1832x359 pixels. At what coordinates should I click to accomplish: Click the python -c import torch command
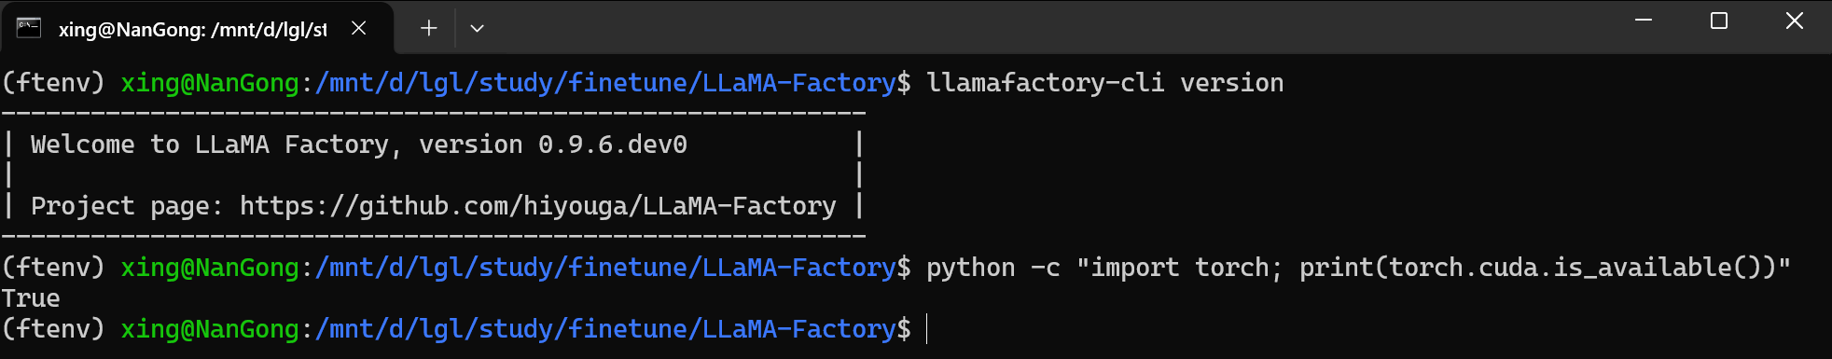click(1358, 268)
